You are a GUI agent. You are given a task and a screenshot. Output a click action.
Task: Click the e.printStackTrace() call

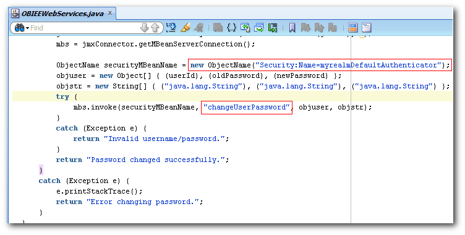pyautogui.click(x=100, y=191)
